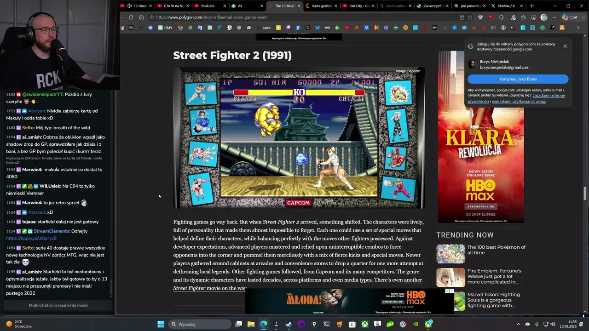Switch to the Zaoszczędź Steam tab
Image resolution: width=589 pixels, height=331 pixels.
433,6
